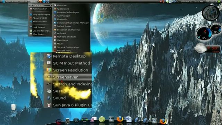The image size is (222, 125).
Task: Click the magnified Remote Desktop entry
Action: (x=68, y=56)
